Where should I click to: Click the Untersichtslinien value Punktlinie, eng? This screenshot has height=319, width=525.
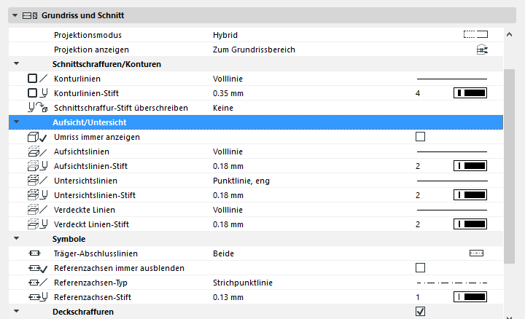point(240,181)
